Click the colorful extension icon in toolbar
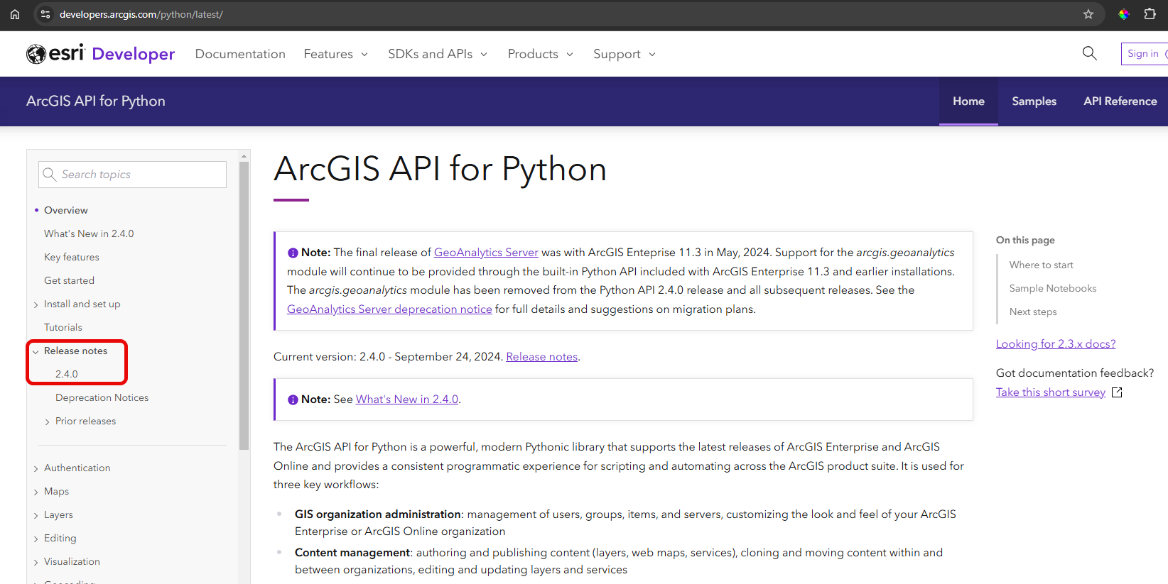This screenshot has width=1168, height=584. (1124, 14)
